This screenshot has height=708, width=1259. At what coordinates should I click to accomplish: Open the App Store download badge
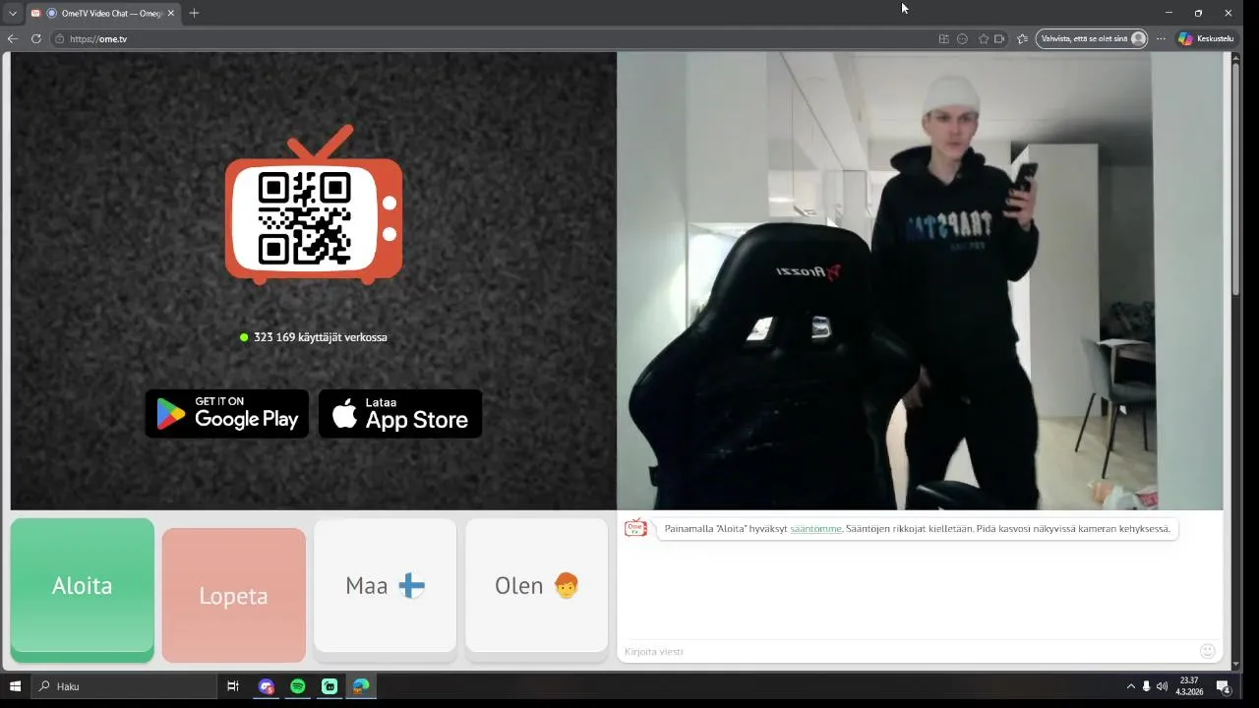tap(400, 413)
